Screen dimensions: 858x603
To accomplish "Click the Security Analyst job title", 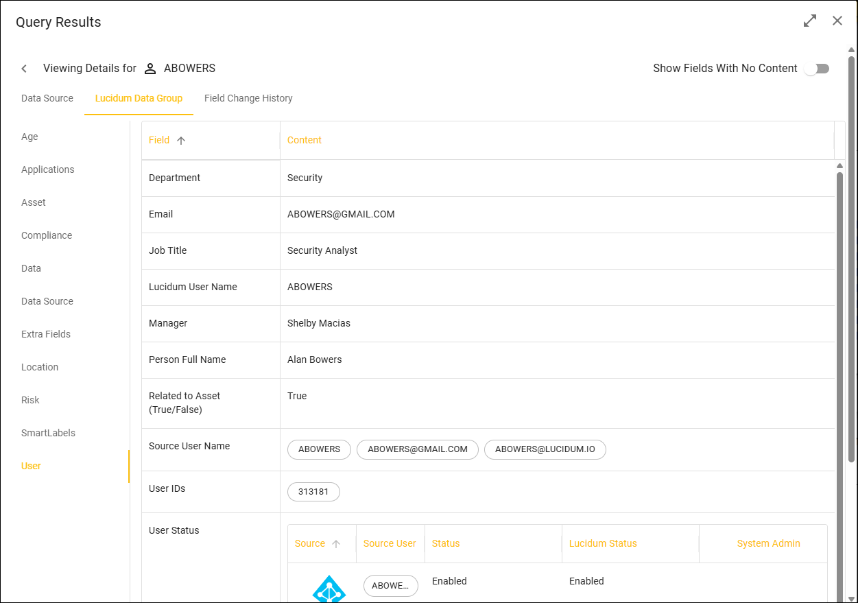I will 322,250.
